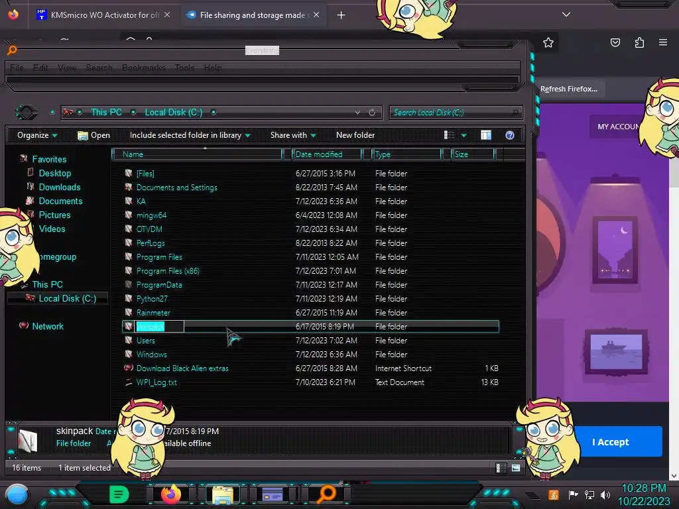Screen dimensions: 679x509
Task: Open File Explorer from the taskbar
Action: pos(223,494)
